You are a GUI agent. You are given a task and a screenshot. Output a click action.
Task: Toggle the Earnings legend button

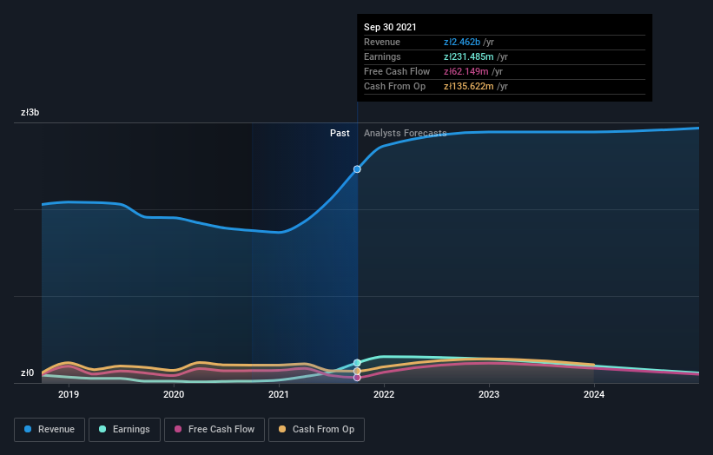coord(124,430)
